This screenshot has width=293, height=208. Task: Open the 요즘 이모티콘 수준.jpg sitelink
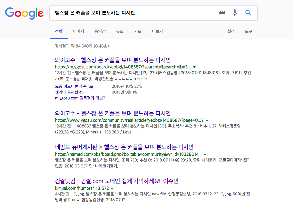[x=74, y=86]
